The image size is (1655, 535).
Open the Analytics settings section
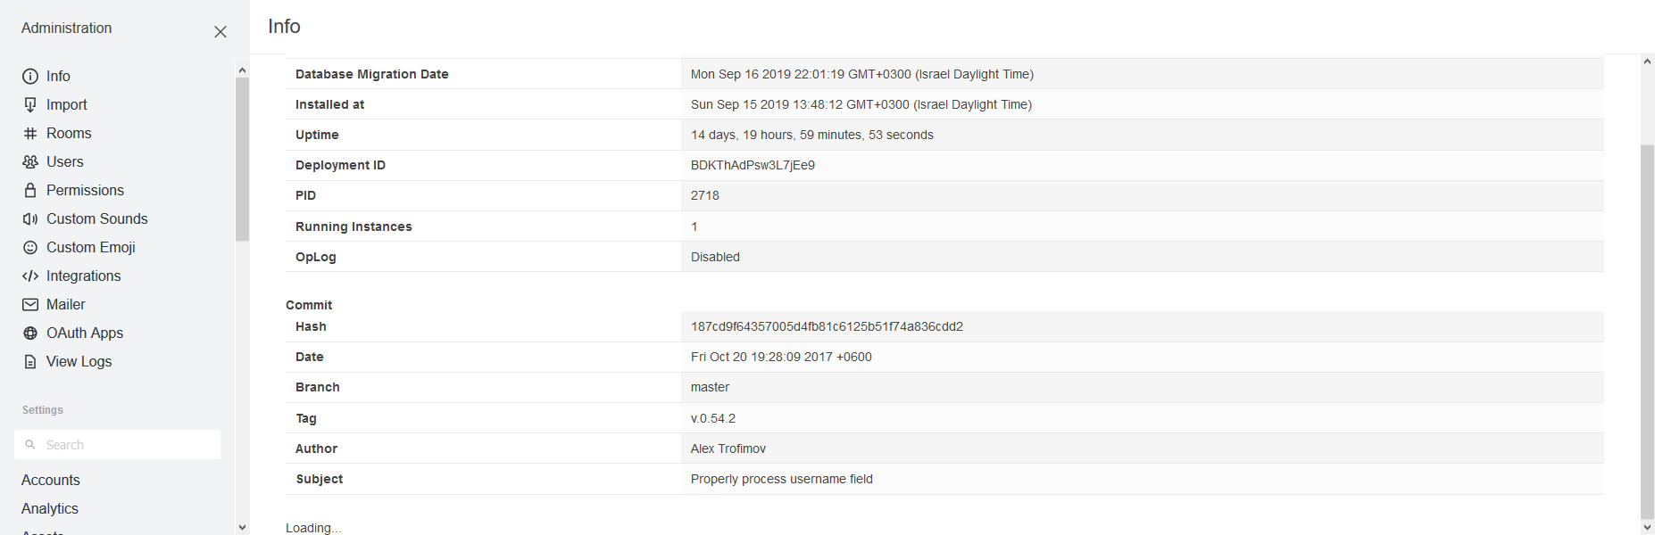[x=50, y=509]
